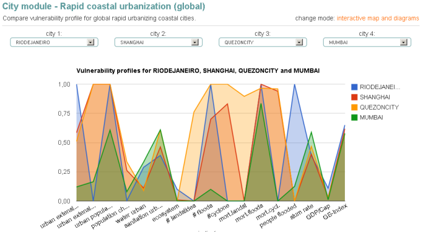425x232 pixels.
Task: Click the '# floods' axis label
Action: point(203,211)
